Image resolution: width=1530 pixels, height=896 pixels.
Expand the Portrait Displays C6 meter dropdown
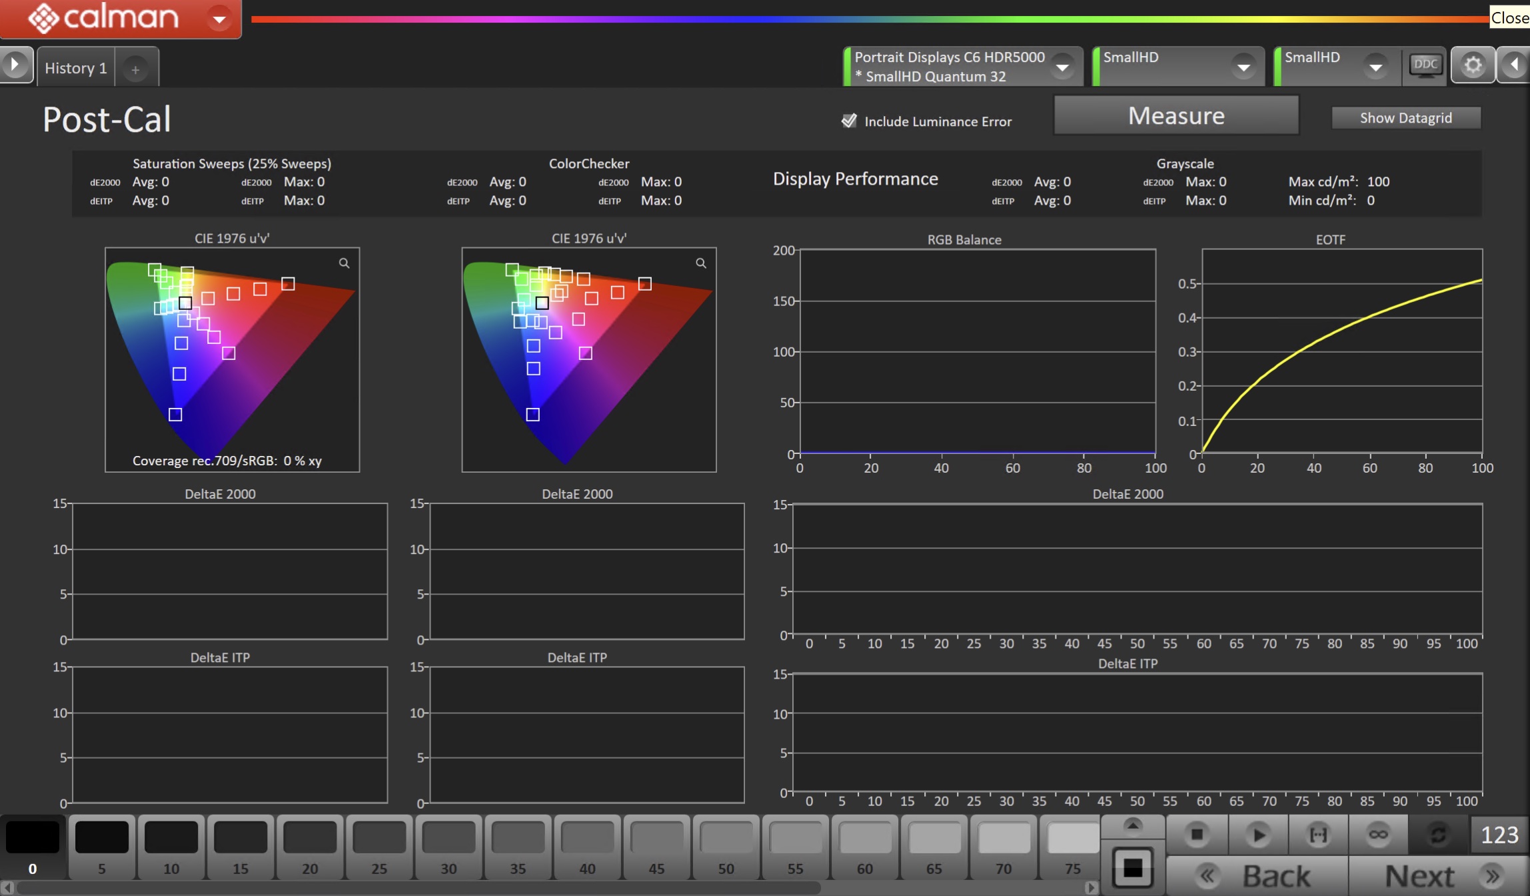click(x=1062, y=67)
